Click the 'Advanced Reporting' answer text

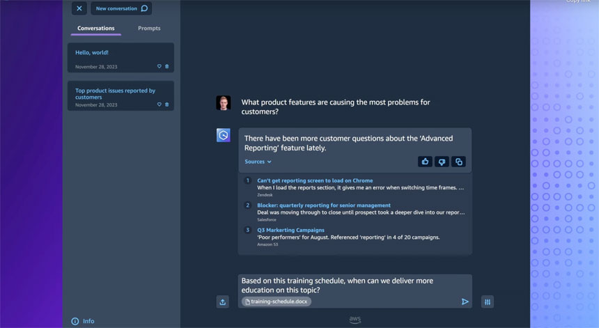click(348, 143)
